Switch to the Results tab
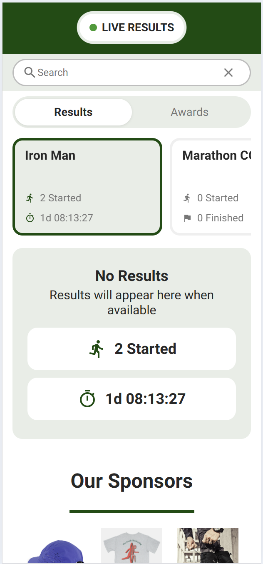 click(x=73, y=112)
